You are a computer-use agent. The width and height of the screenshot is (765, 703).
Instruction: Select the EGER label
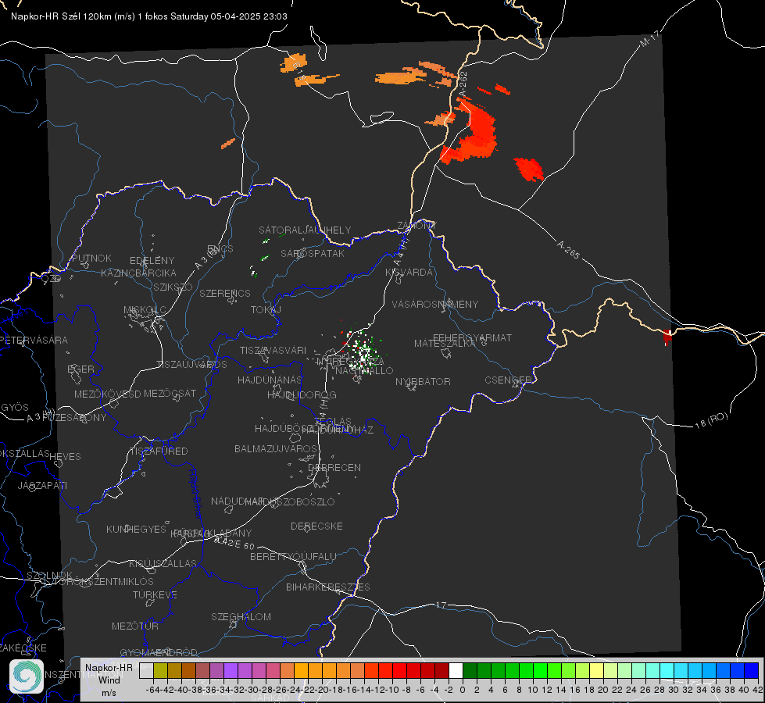click(x=80, y=369)
